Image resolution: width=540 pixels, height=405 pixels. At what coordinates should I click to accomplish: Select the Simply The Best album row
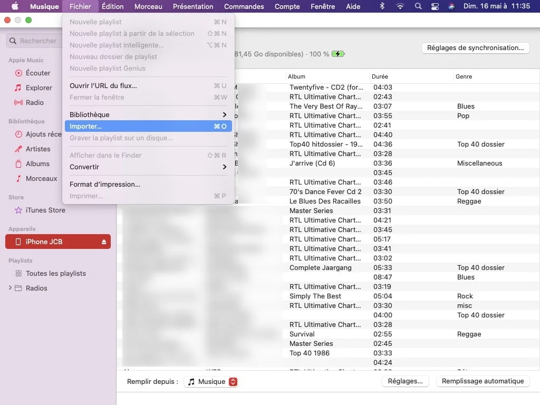point(328,296)
